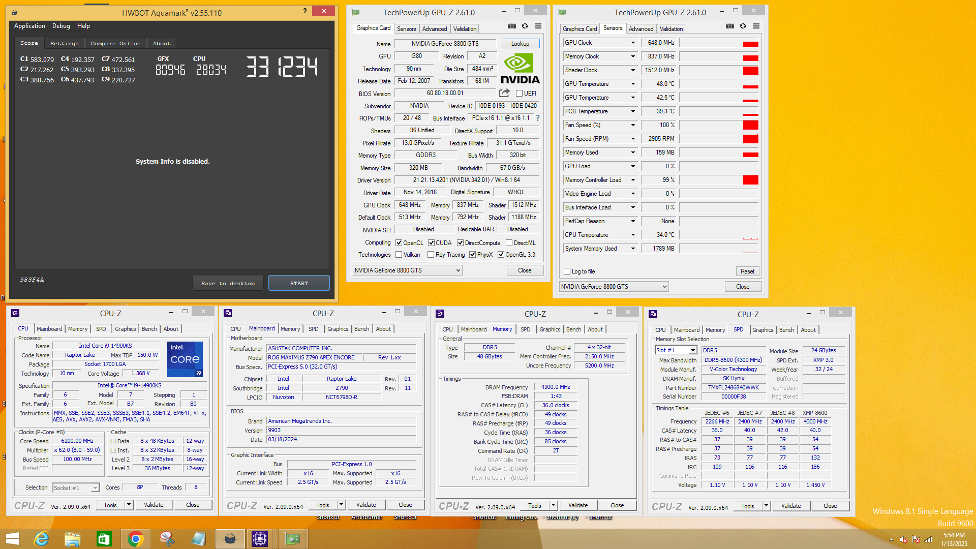Screen dimensions: 976x549
Task: Toggle the PhysX checkbox
Action: pos(472,255)
